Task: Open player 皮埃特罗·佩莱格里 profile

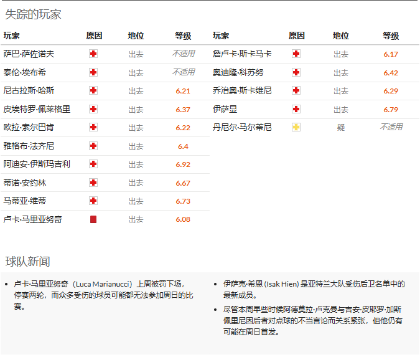Action: [37, 109]
